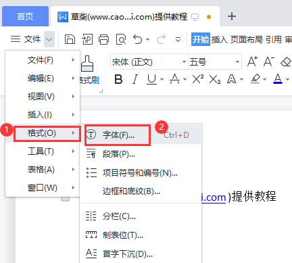Open the font name combo box 宋体 (正文)

149,62
